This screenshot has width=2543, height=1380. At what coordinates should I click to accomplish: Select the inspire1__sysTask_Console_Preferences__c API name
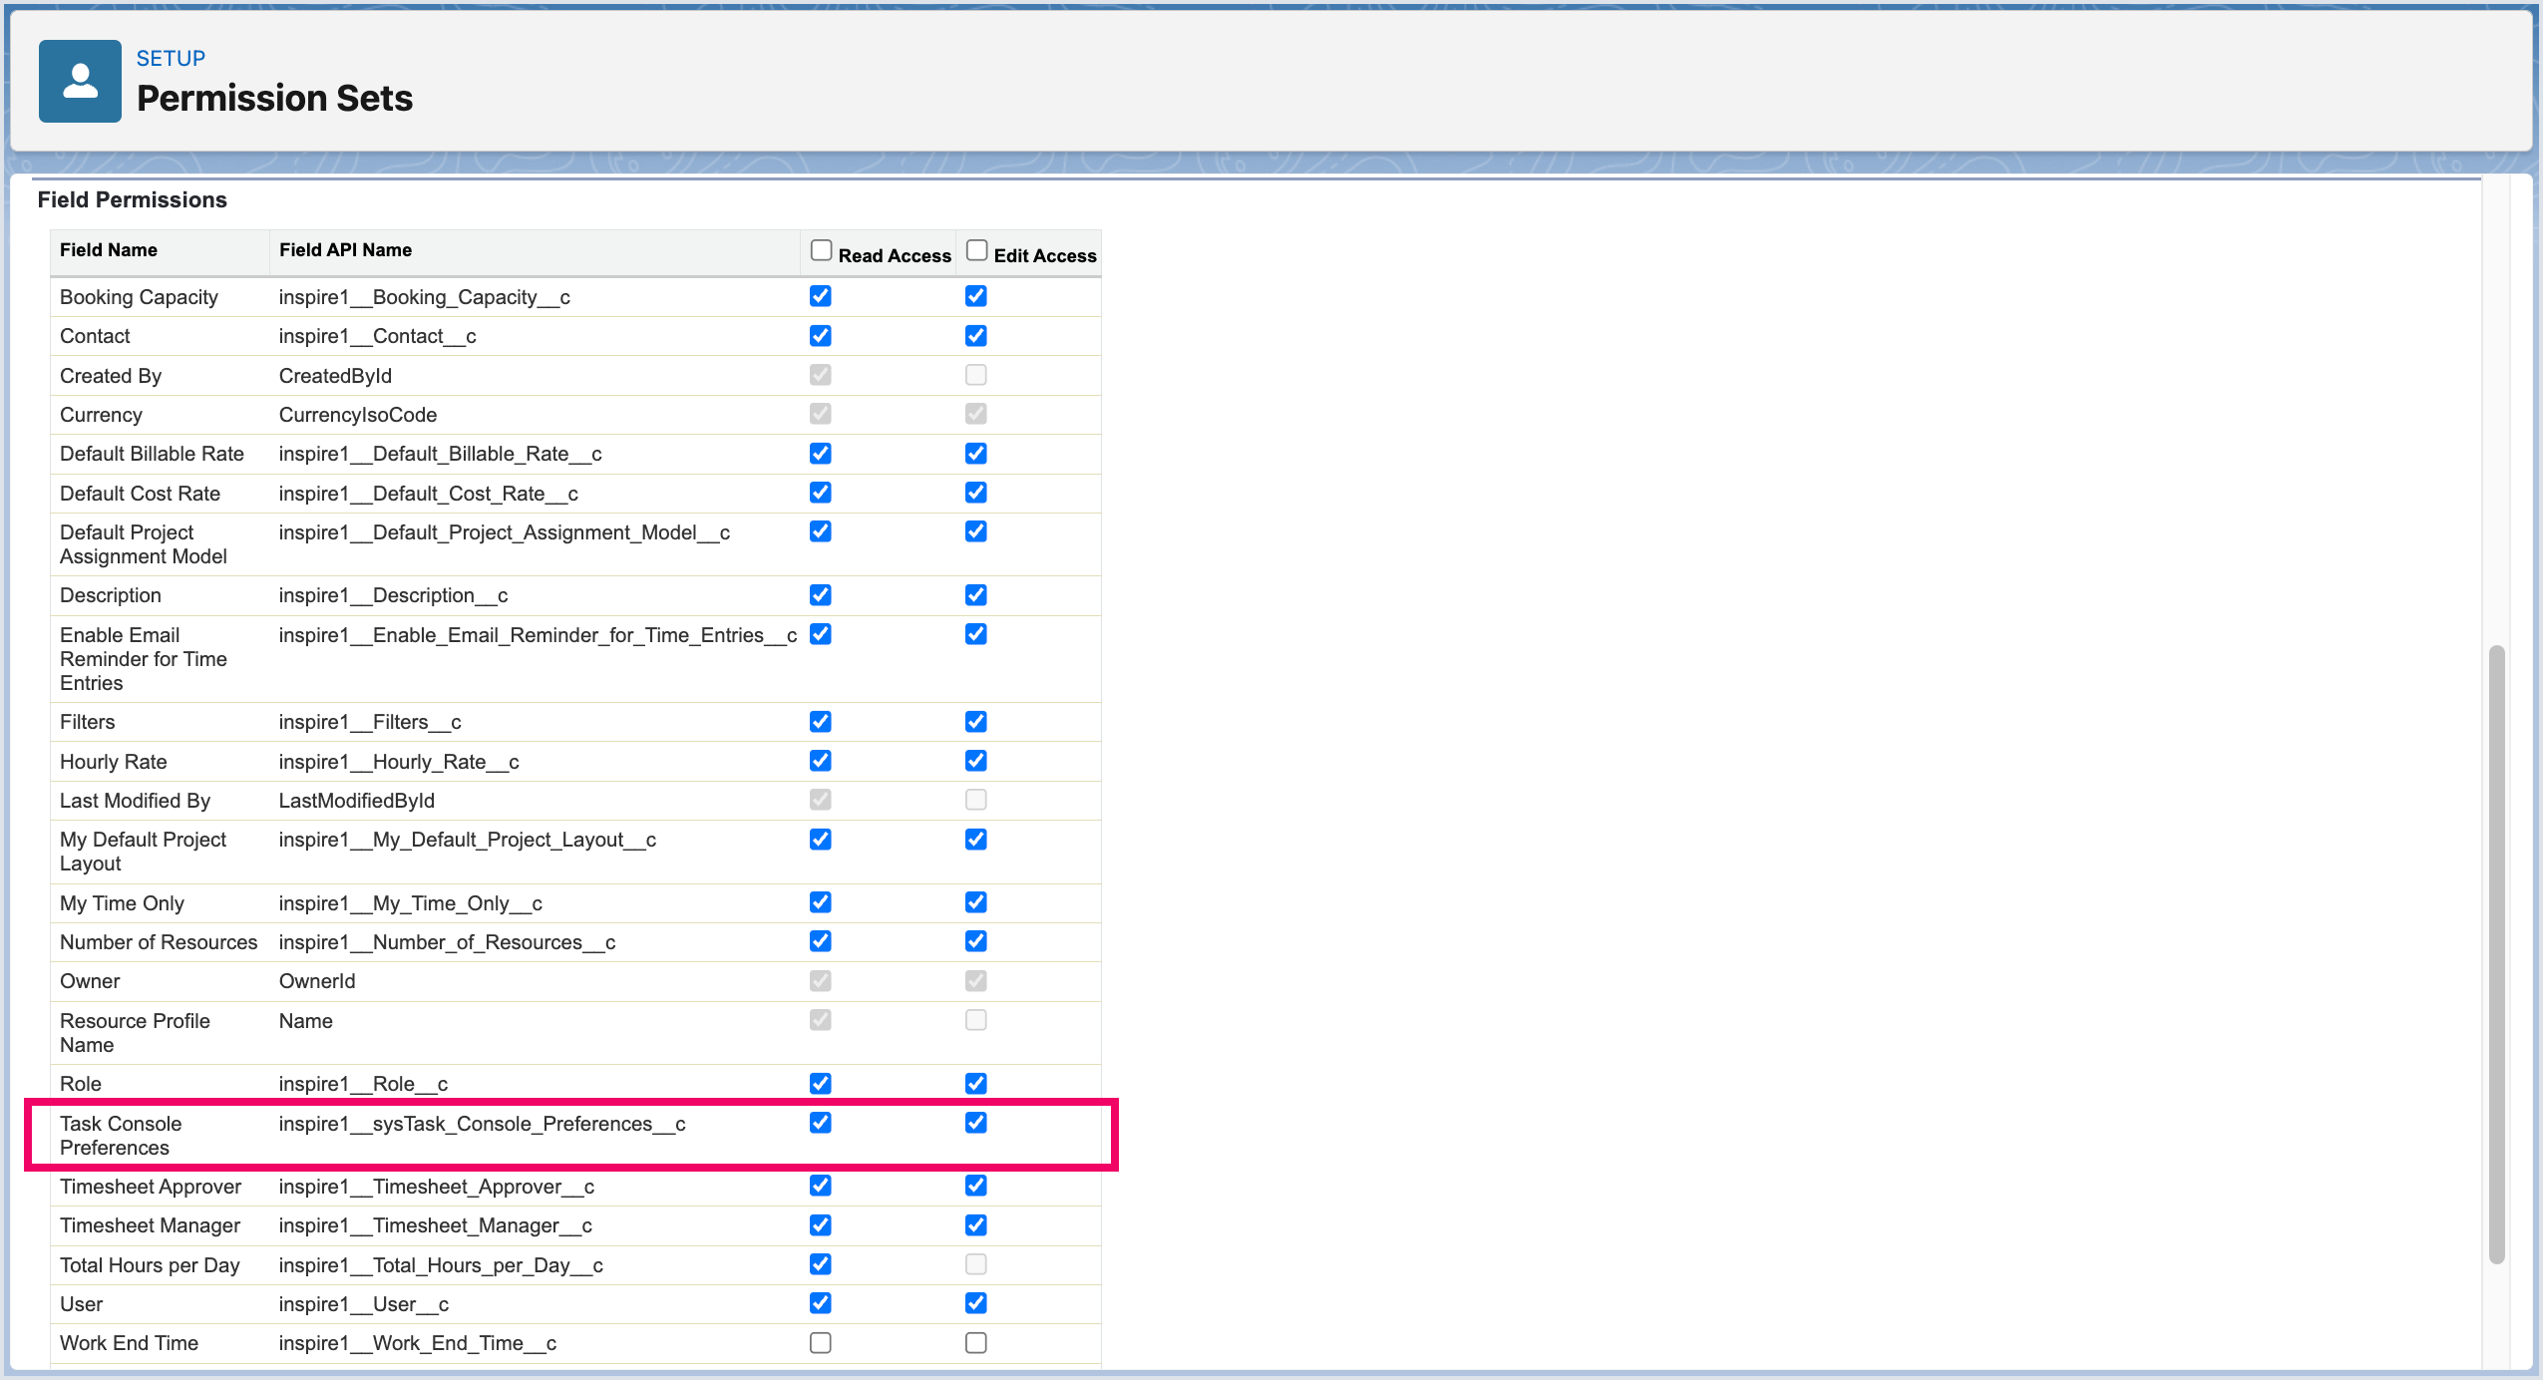pos(482,1124)
